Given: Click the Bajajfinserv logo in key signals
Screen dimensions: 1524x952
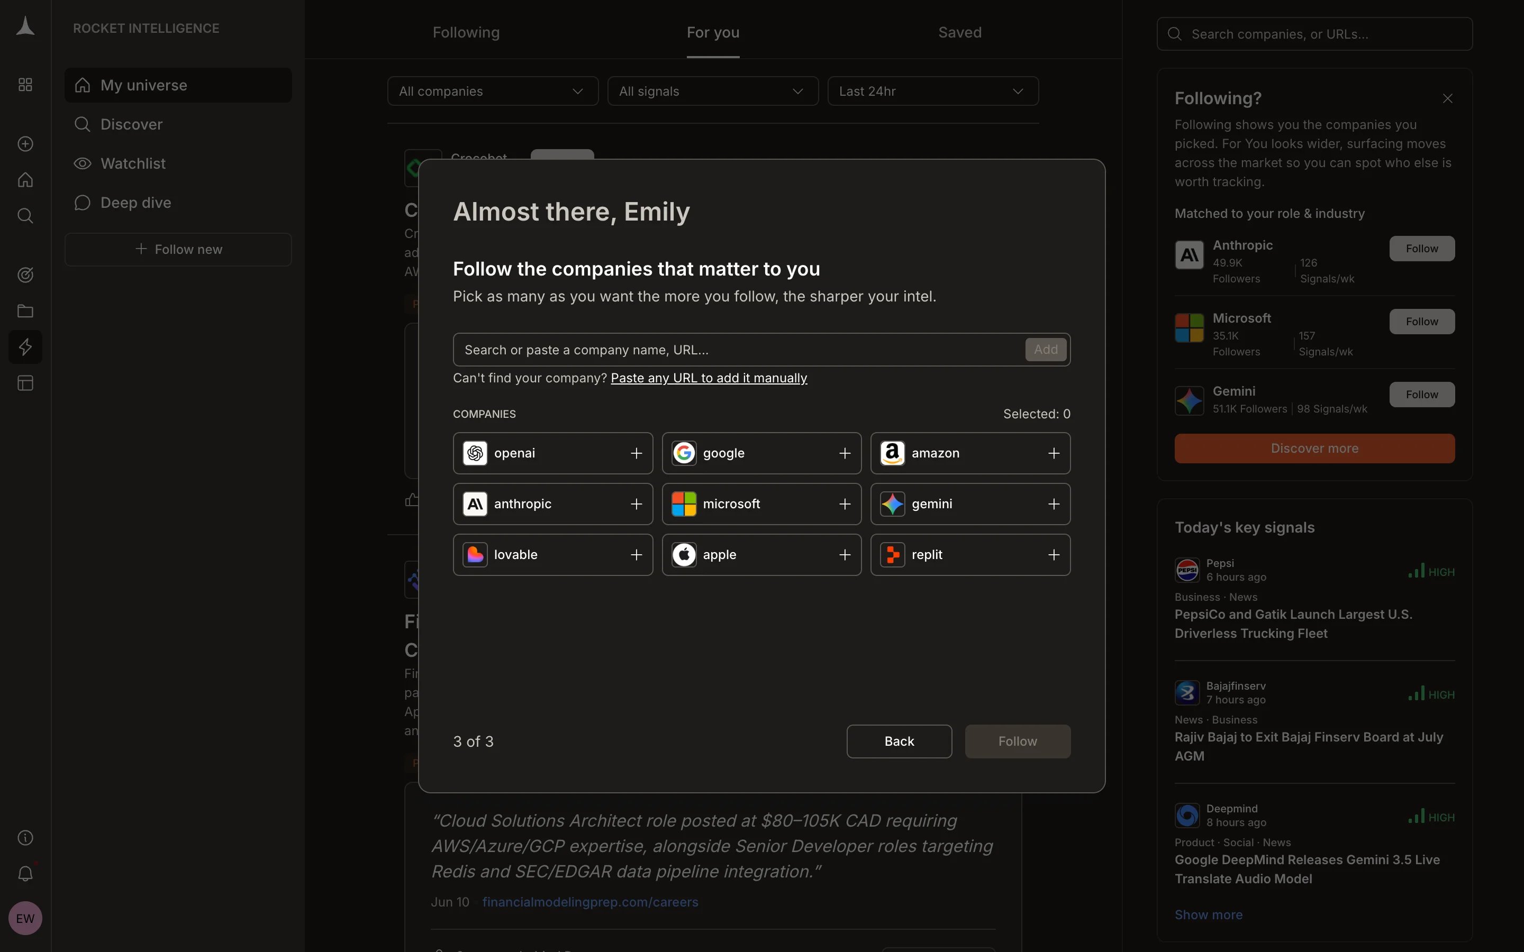Looking at the screenshot, I should click(x=1187, y=693).
